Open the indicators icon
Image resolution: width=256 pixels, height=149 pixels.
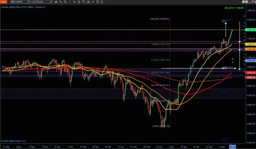coord(93,2)
